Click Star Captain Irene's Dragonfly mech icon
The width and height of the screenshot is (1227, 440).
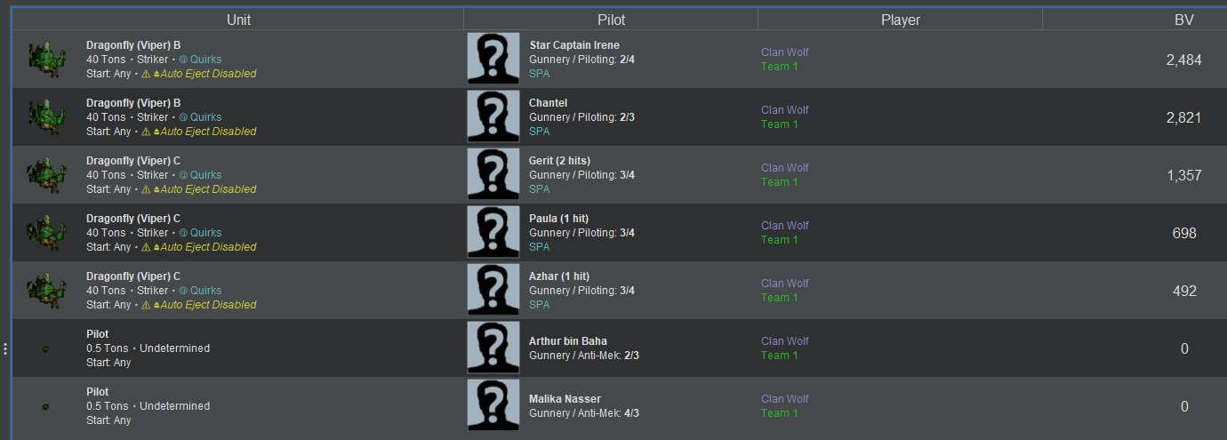[x=46, y=59]
